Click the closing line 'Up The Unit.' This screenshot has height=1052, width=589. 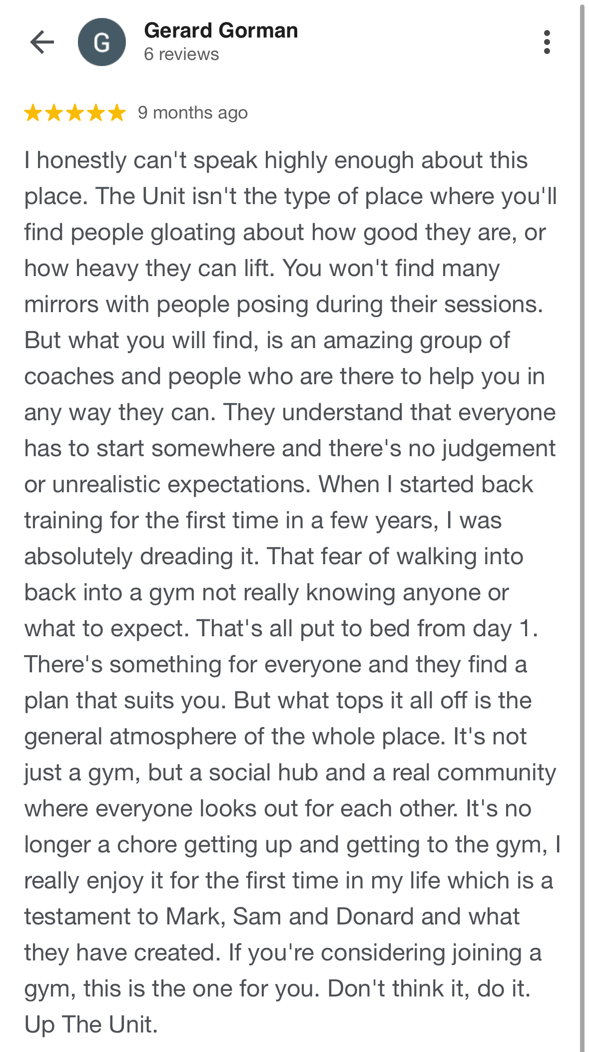coord(91,1025)
